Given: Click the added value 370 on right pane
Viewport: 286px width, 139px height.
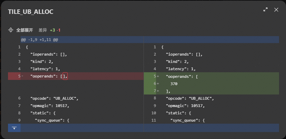Looking at the screenshot, I should point(174,84).
